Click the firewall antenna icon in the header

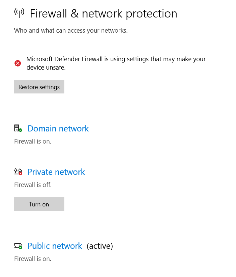[x=19, y=13]
